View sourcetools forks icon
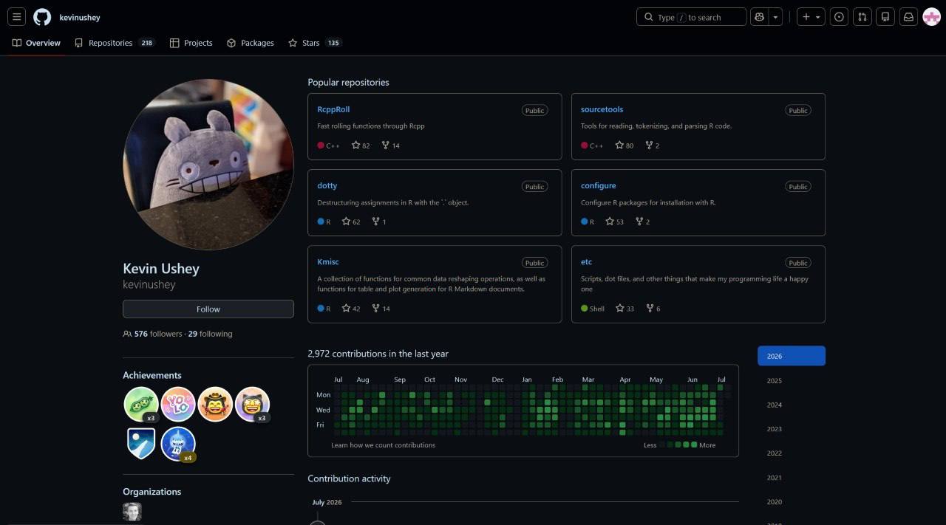 [649, 145]
